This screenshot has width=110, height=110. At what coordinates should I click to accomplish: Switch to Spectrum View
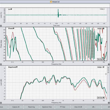47,107
